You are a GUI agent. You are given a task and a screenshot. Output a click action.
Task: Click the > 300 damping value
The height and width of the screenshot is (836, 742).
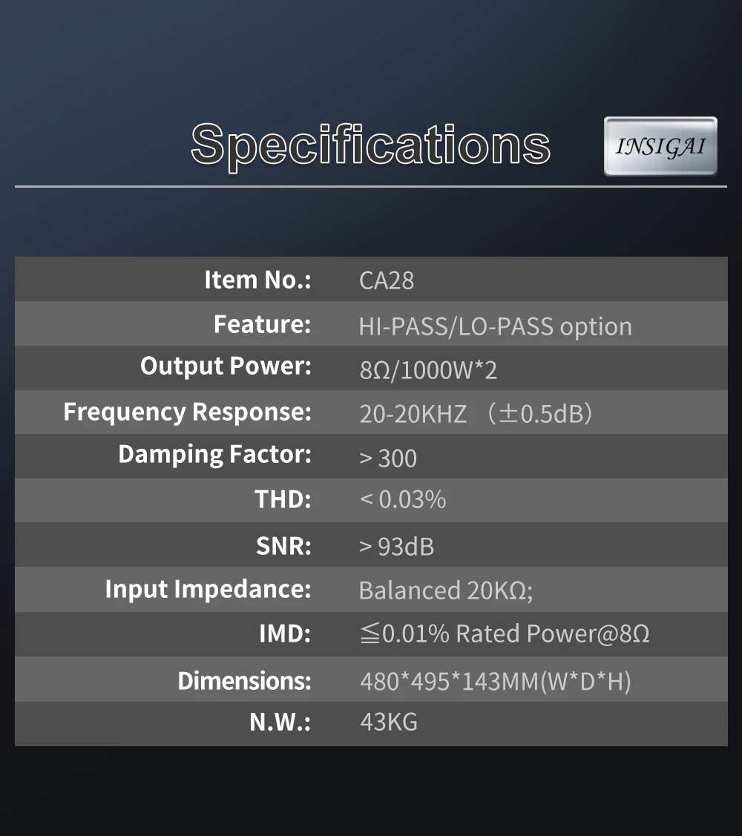click(x=388, y=458)
